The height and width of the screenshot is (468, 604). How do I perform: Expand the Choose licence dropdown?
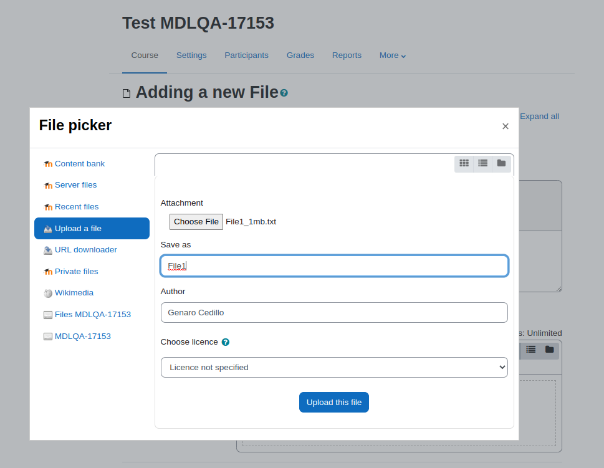coord(334,368)
